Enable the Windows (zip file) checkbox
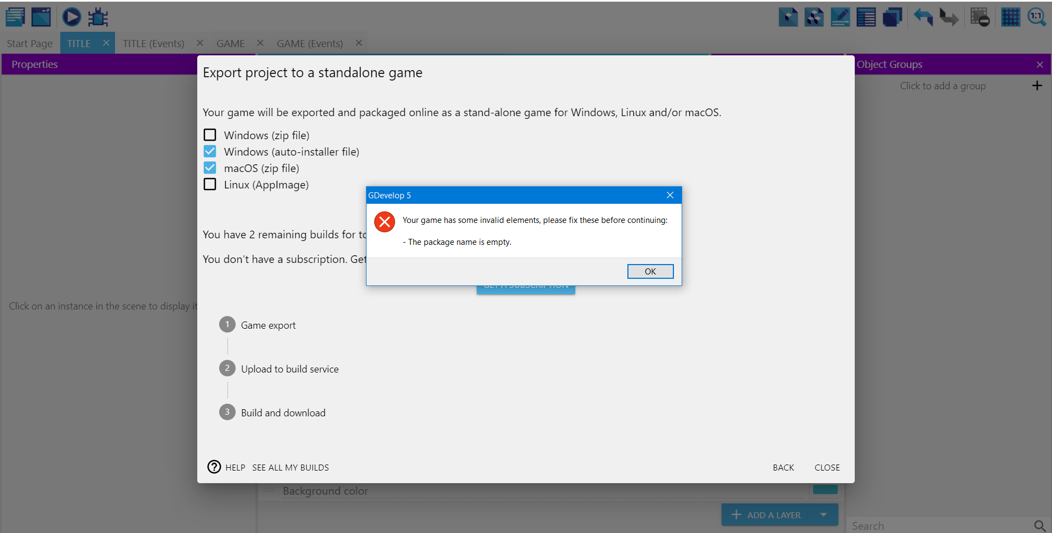Viewport: 1052px width, 533px height. 210,135
